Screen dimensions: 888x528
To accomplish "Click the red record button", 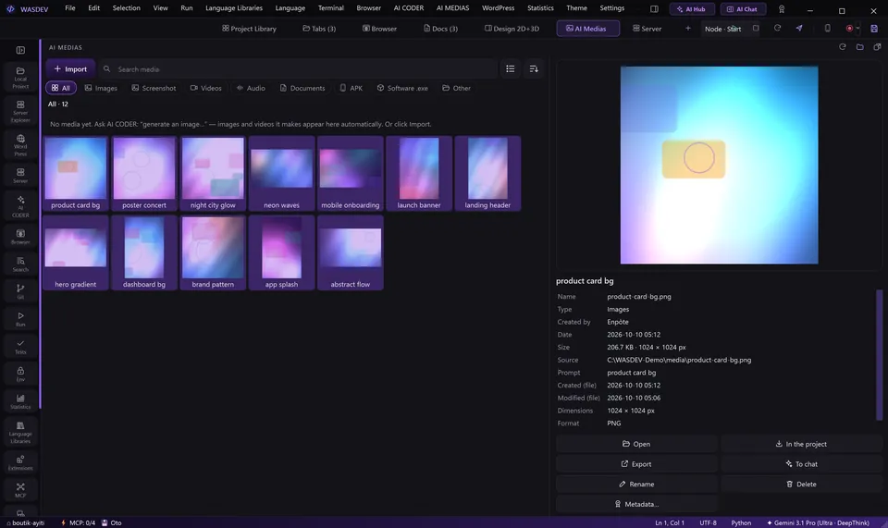I will pos(849,29).
